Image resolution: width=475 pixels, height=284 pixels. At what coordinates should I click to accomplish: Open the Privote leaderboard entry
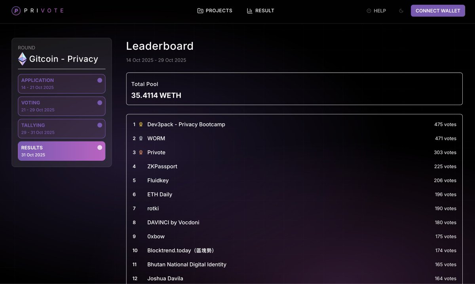coord(156,152)
